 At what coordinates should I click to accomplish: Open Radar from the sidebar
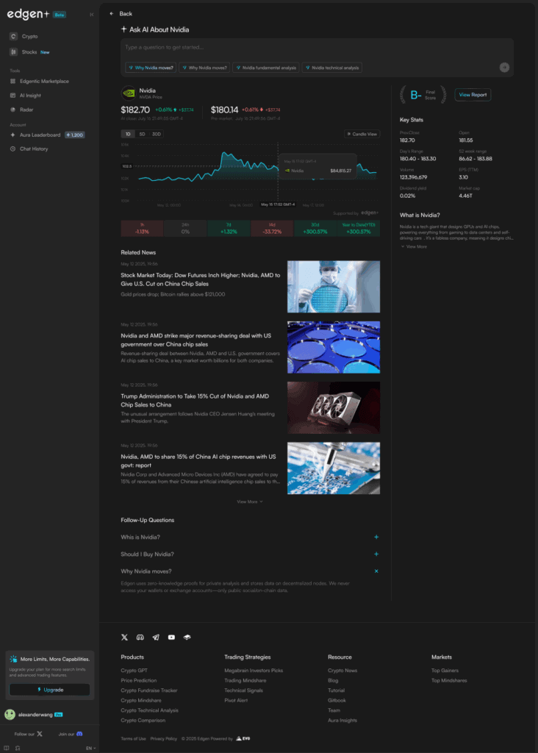[26, 110]
